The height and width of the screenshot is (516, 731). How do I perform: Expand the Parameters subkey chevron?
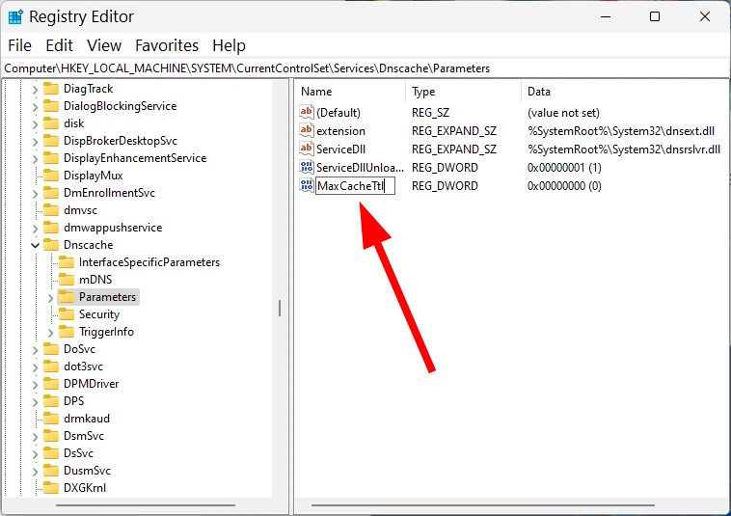coord(50,297)
